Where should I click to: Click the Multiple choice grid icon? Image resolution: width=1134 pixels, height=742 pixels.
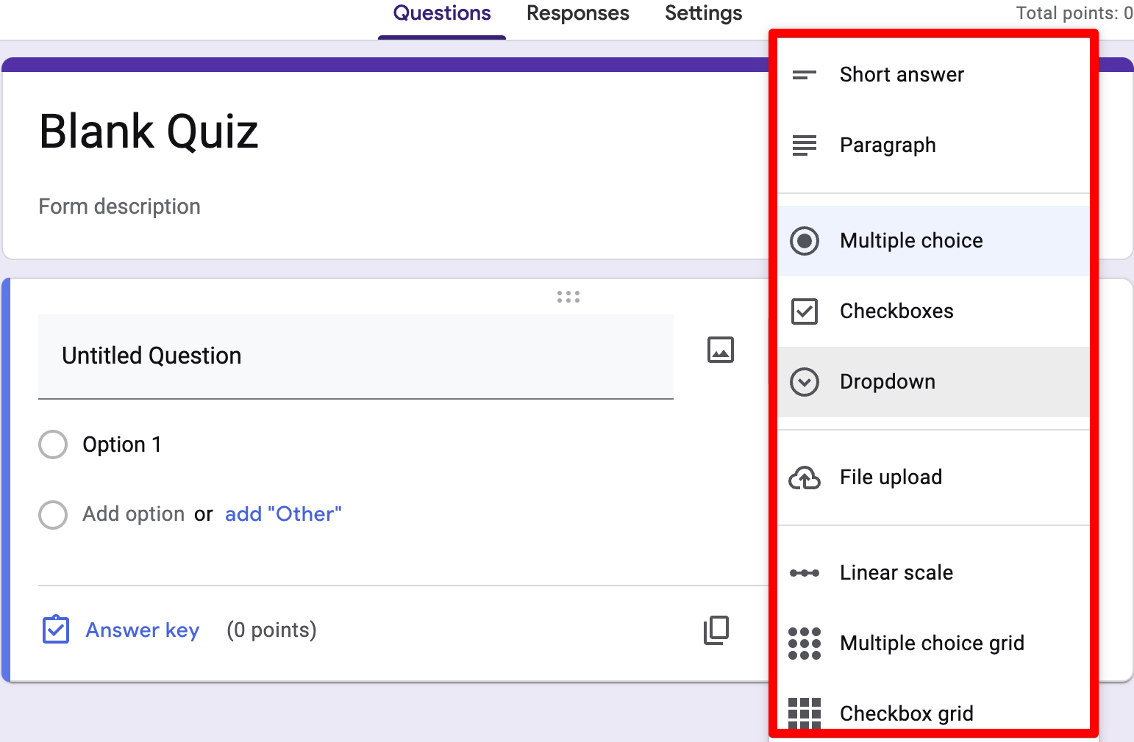coord(805,644)
